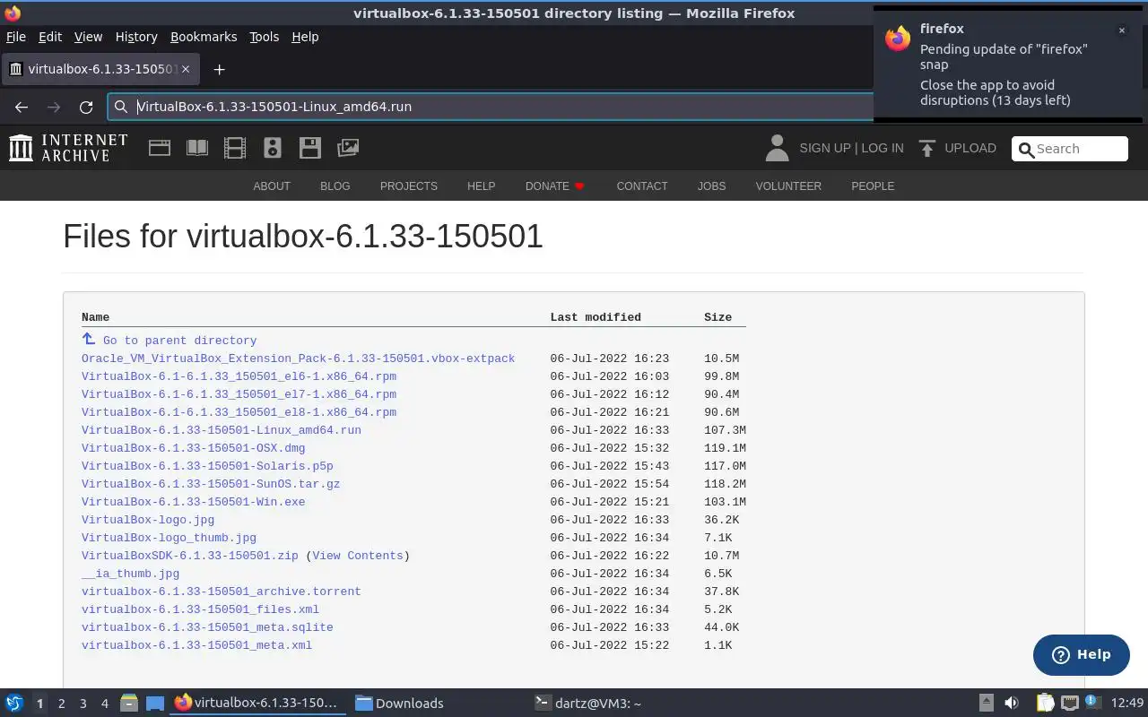1148x717 pixels.
Task: Open the ABOUT nav link
Action: (272, 186)
